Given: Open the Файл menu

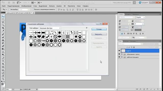Looking at the screenshot, I should (x=4, y=6).
